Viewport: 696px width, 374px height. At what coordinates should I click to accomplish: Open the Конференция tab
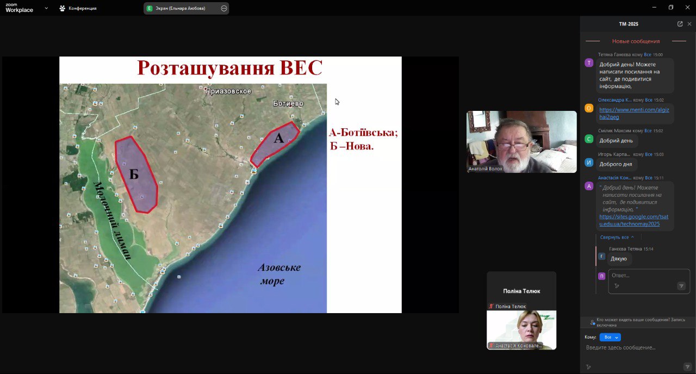point(78,8)
